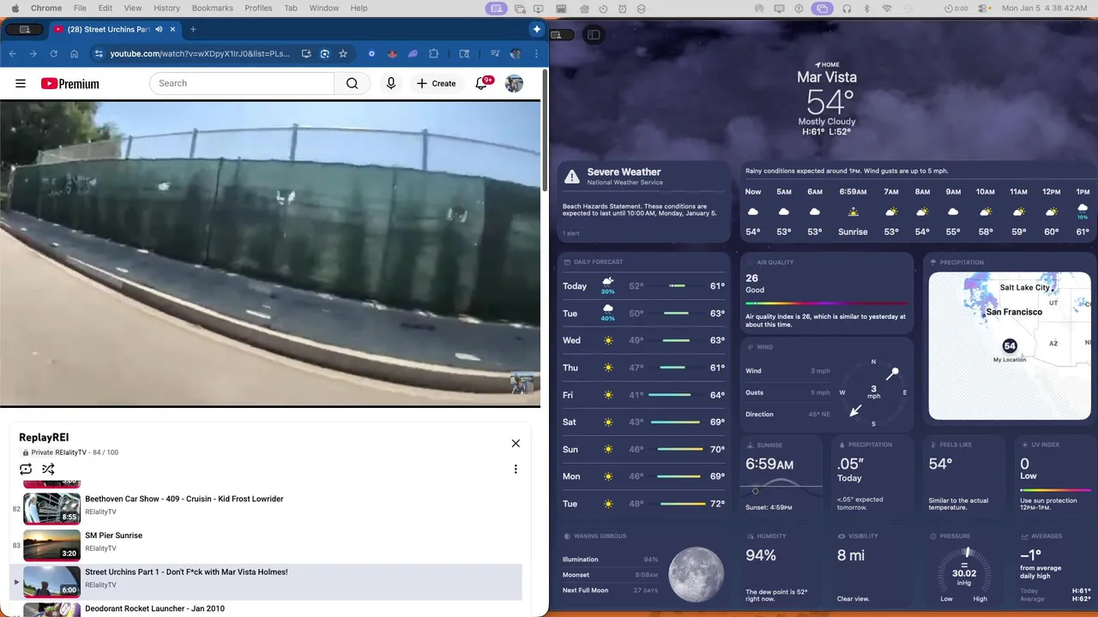Open the Apple menu
This screenshot has height=617, width=1098.
pyautogui.click(x=15, y=9)
